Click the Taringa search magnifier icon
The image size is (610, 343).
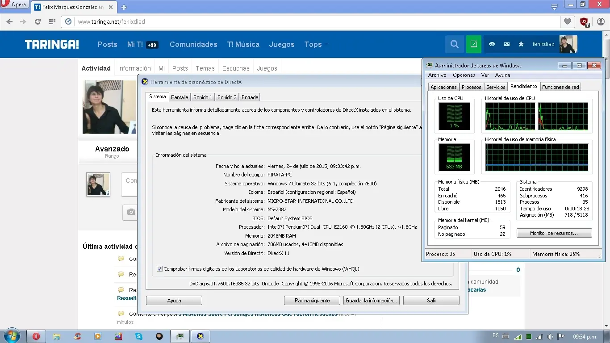(454, 44)
